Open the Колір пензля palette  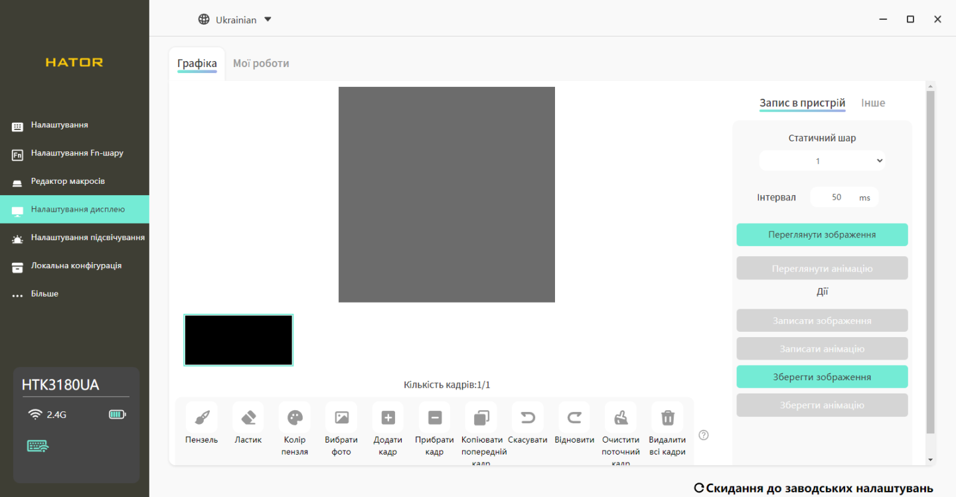pyautogui.click(x=295, y=417)
